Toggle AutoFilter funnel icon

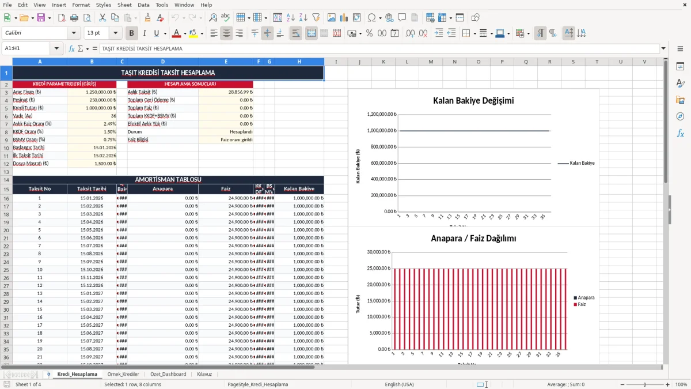(x=316, y=18)
